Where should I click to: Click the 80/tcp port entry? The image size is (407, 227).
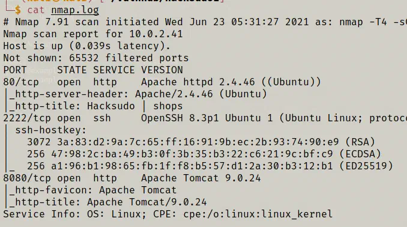21,82
